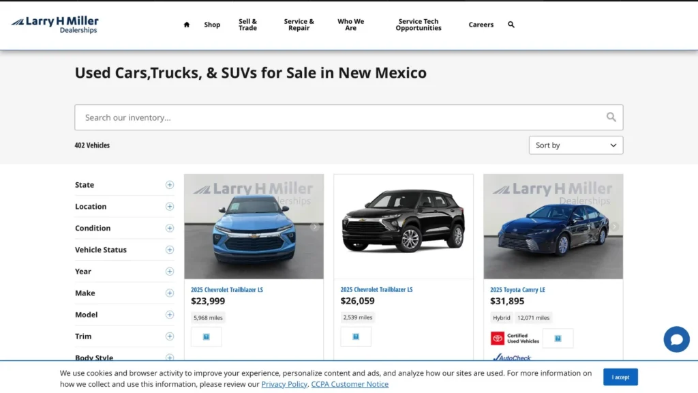Screen dimensions: 698x393
Task: Submit inventory search with magnifier icon
Action: click(x=611, y=117)
